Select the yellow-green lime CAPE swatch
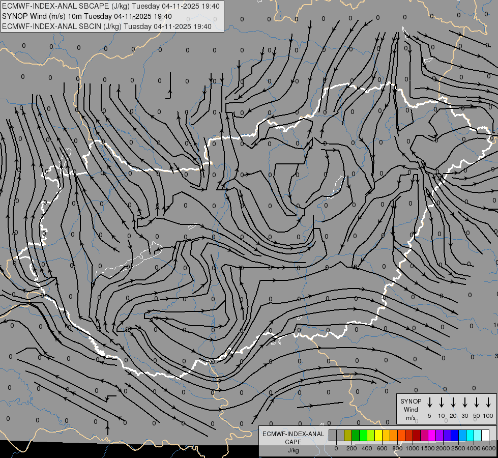This screenshot has height=458, width=498. 371,435
